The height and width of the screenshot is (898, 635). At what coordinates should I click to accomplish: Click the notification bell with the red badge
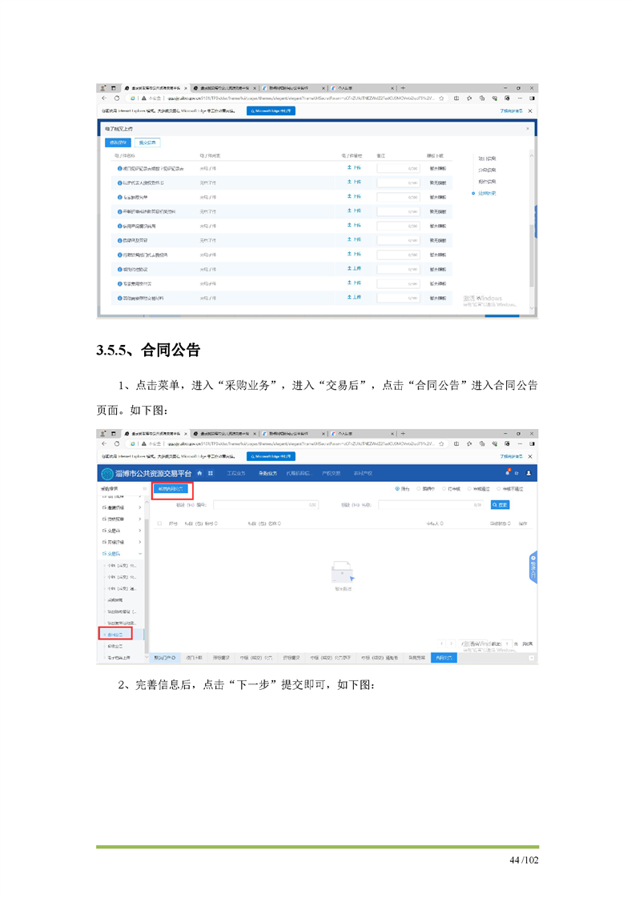pyautogui.click(x=507, y=473)
